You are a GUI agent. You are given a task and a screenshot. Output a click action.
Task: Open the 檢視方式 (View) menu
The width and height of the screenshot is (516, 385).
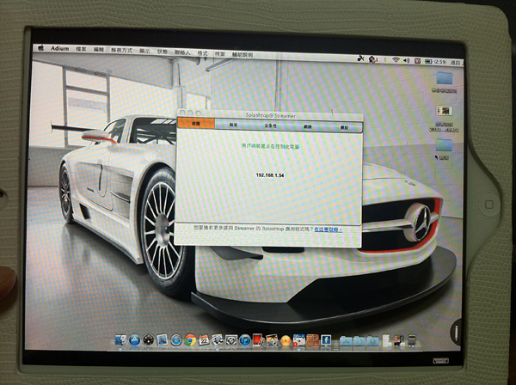[121, 51]
